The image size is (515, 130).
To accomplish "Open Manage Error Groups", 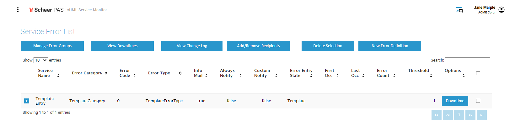I will tap(52, 46).
